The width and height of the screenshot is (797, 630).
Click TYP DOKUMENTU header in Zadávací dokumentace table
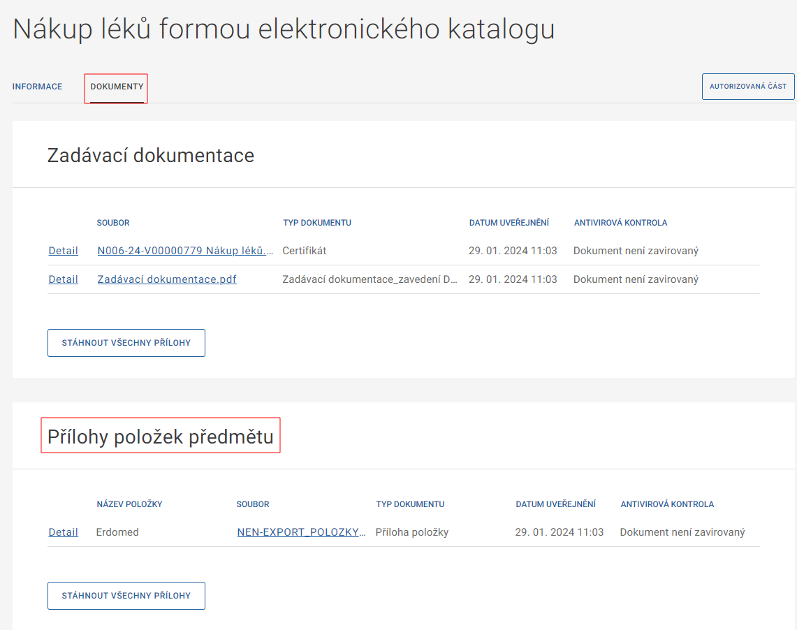pos(316,223)
